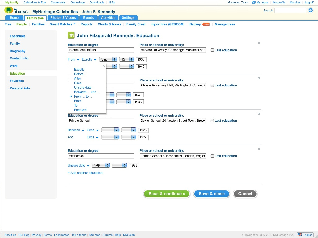
Task: Switch to the Home tab
Action: click(x=14, y=18)
